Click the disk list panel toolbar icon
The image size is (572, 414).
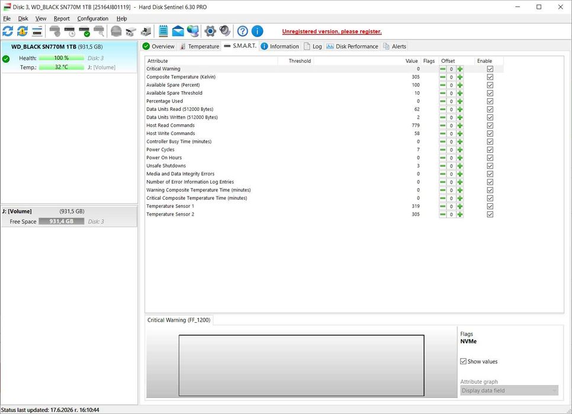point(37,31)
